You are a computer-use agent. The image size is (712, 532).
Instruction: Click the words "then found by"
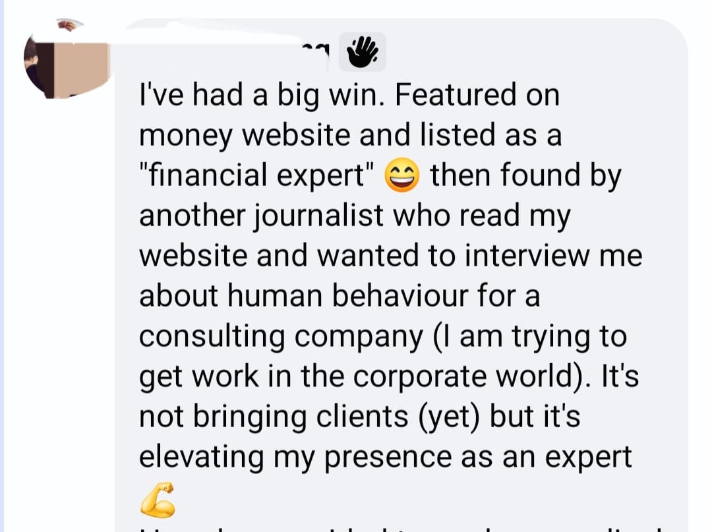525,175
